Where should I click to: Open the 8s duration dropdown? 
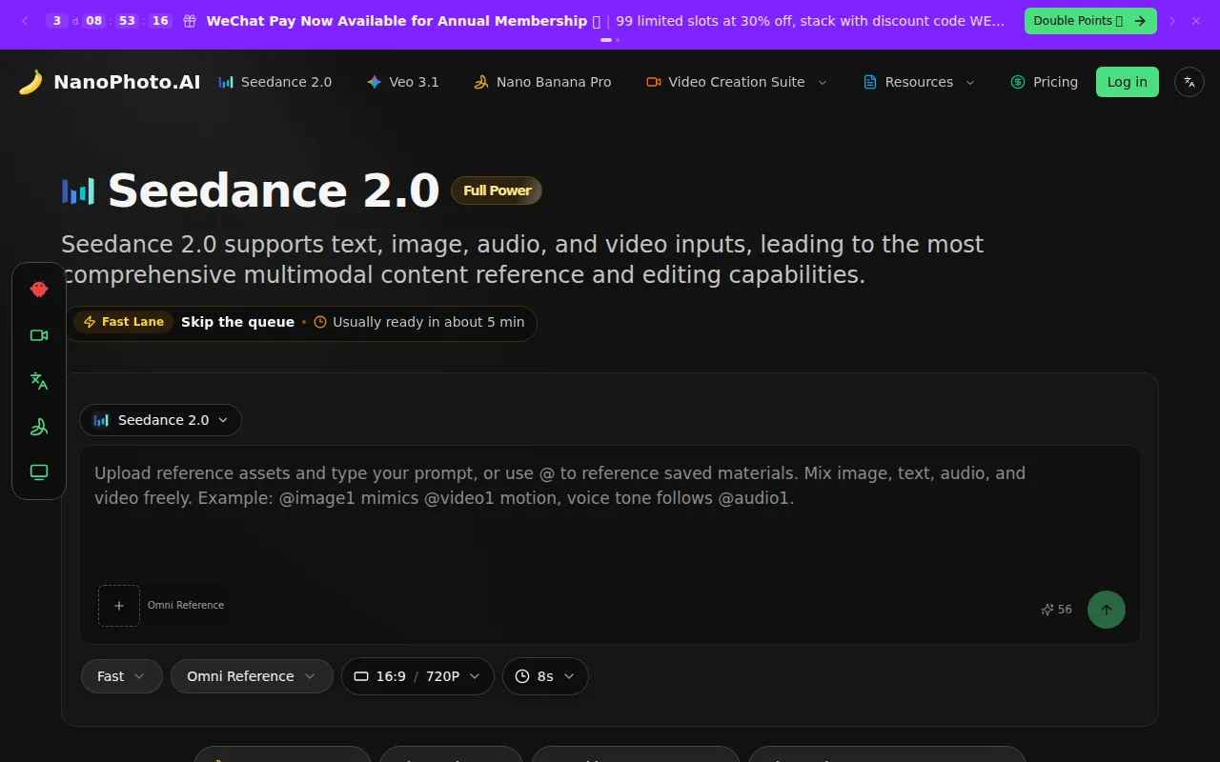545,676
